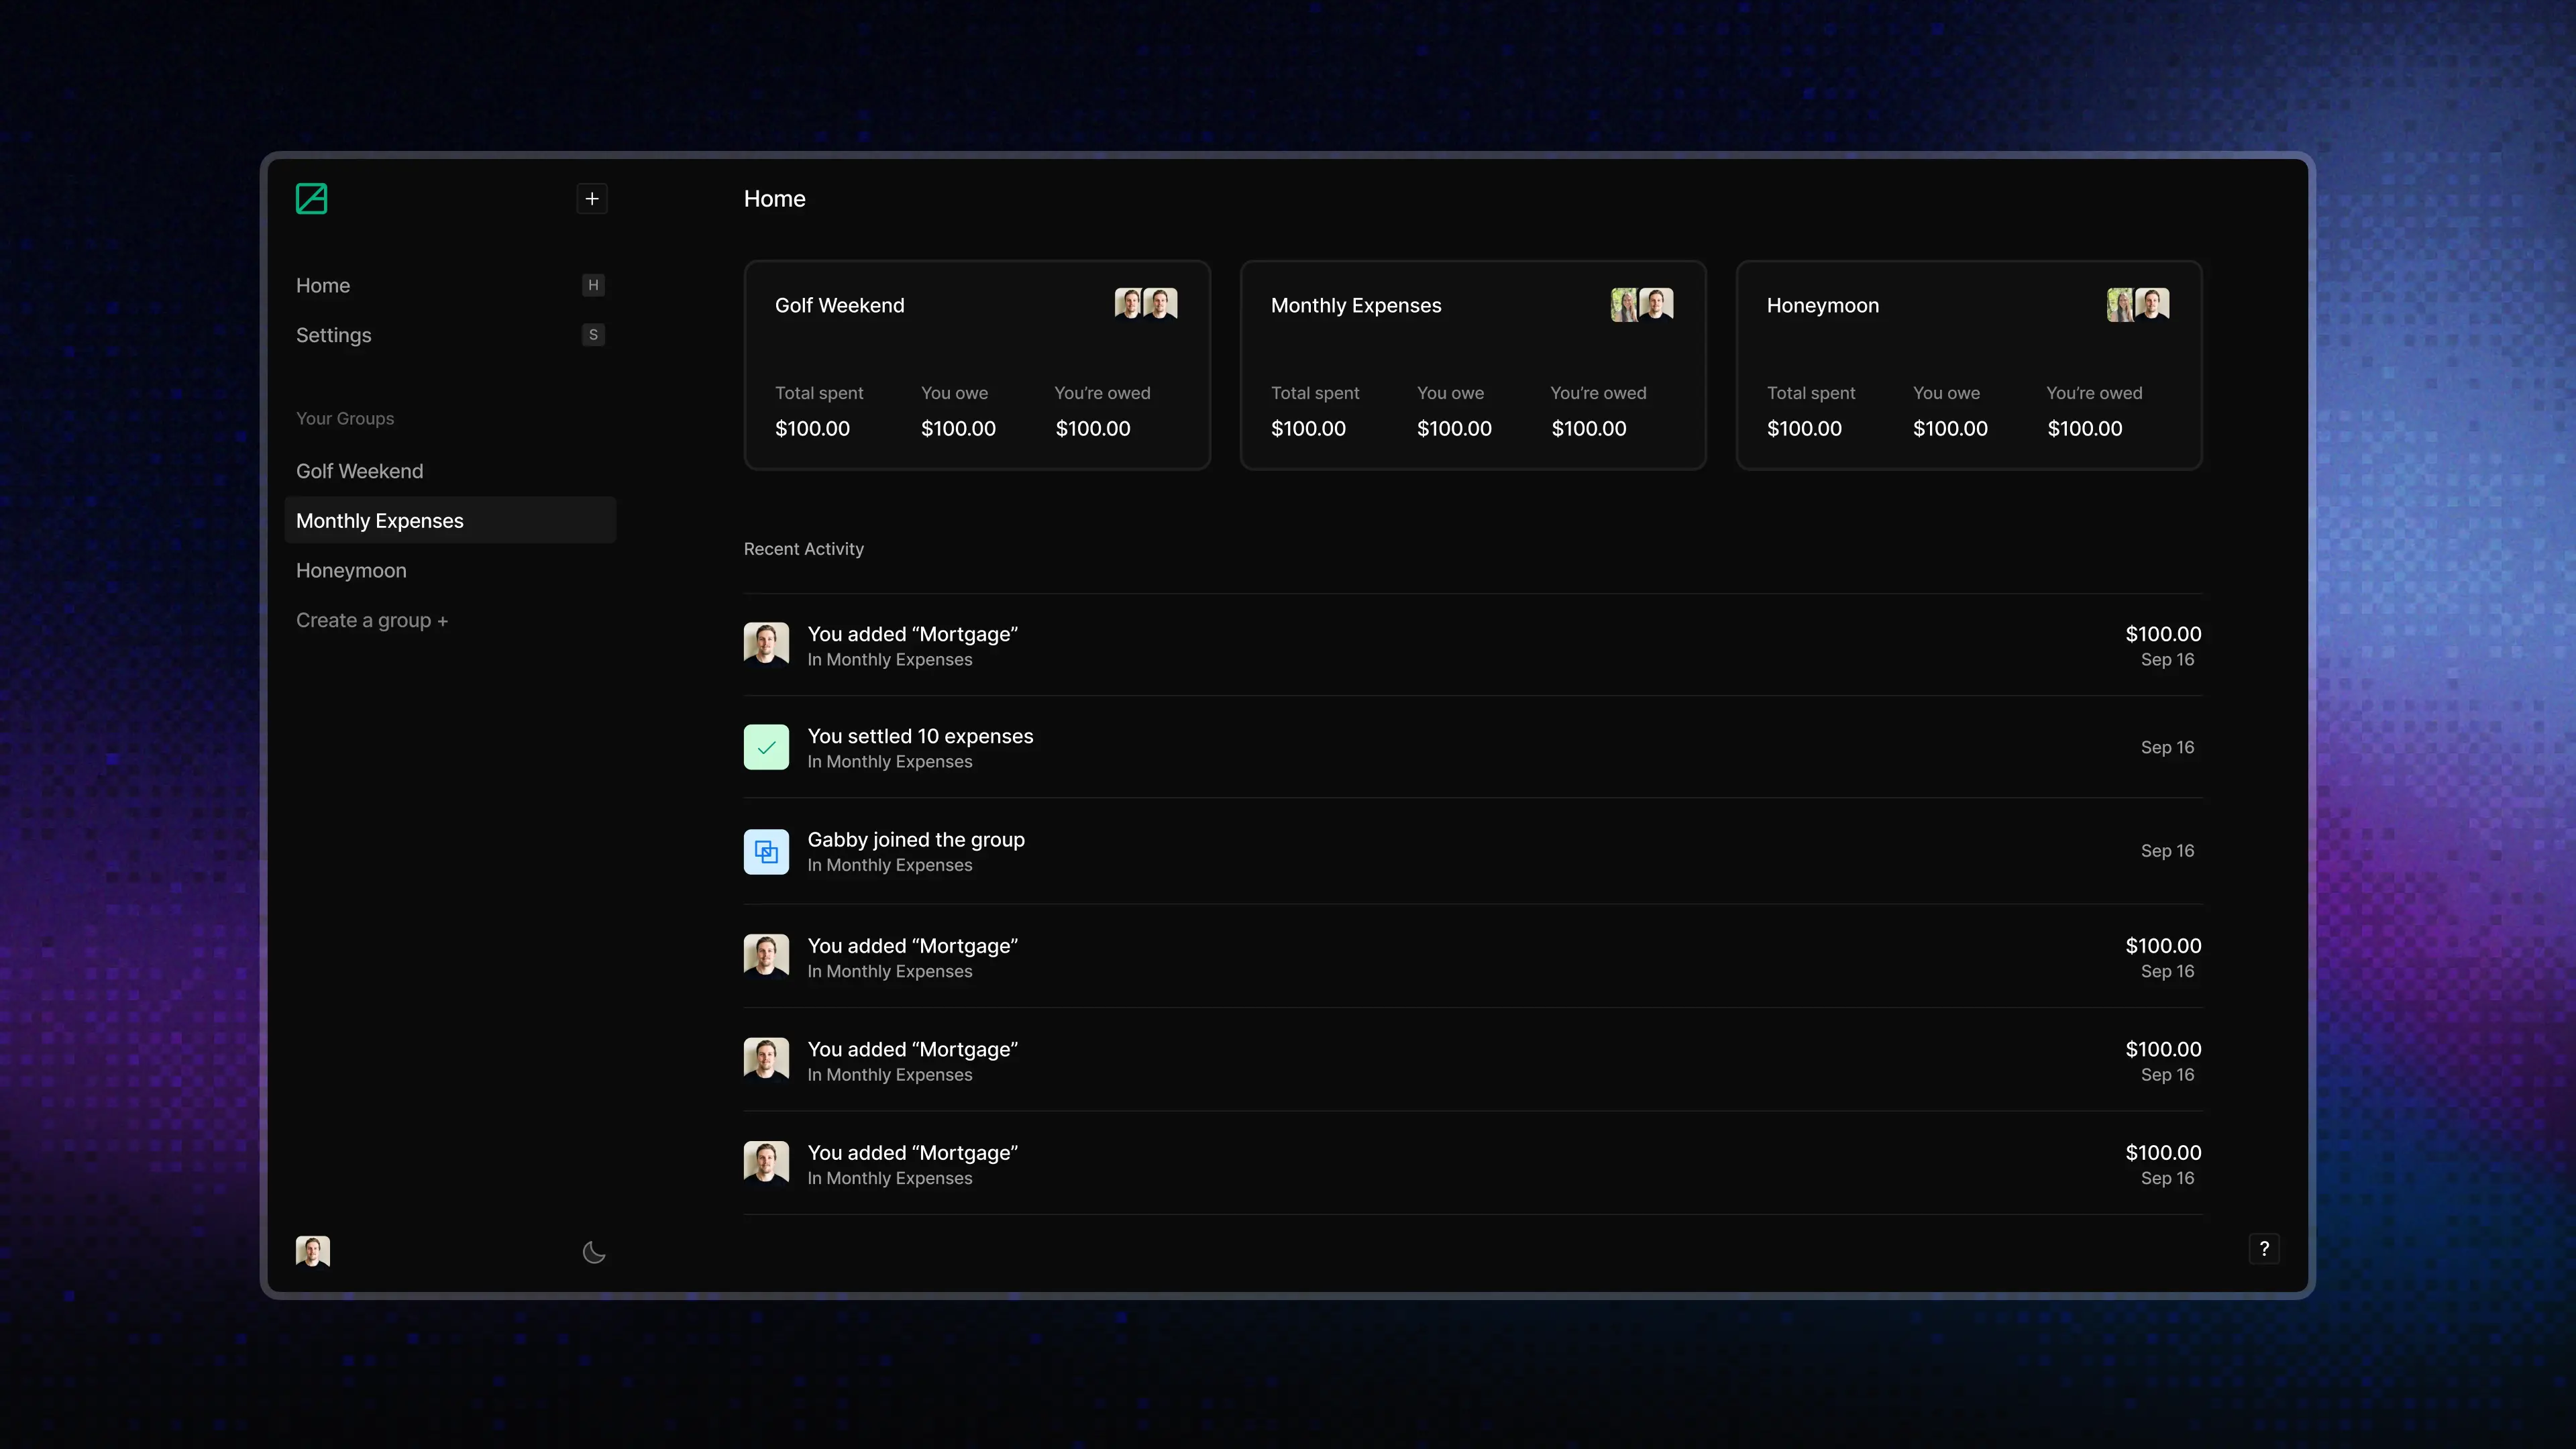Screen dimensions: 2576x1449
Task: Open the Settings navigation item
Action: click(333, 335)
